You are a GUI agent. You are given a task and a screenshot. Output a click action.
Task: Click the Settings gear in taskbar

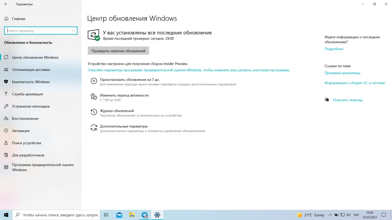pyautogui.click(x=157, y=215)
